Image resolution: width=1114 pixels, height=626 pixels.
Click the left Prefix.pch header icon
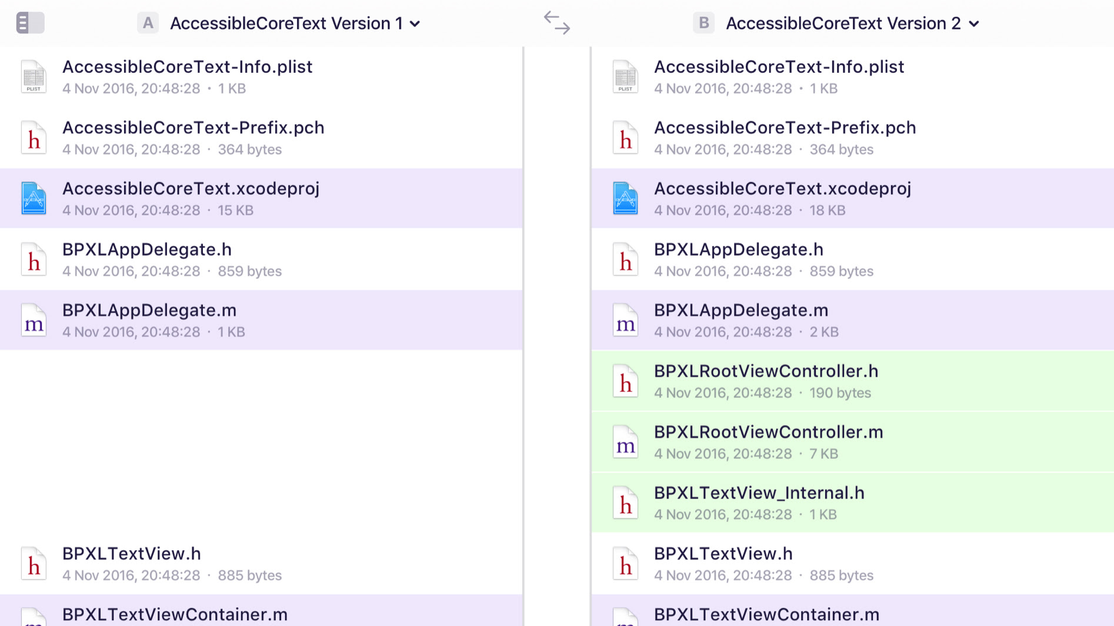click(x=34, y=138)
